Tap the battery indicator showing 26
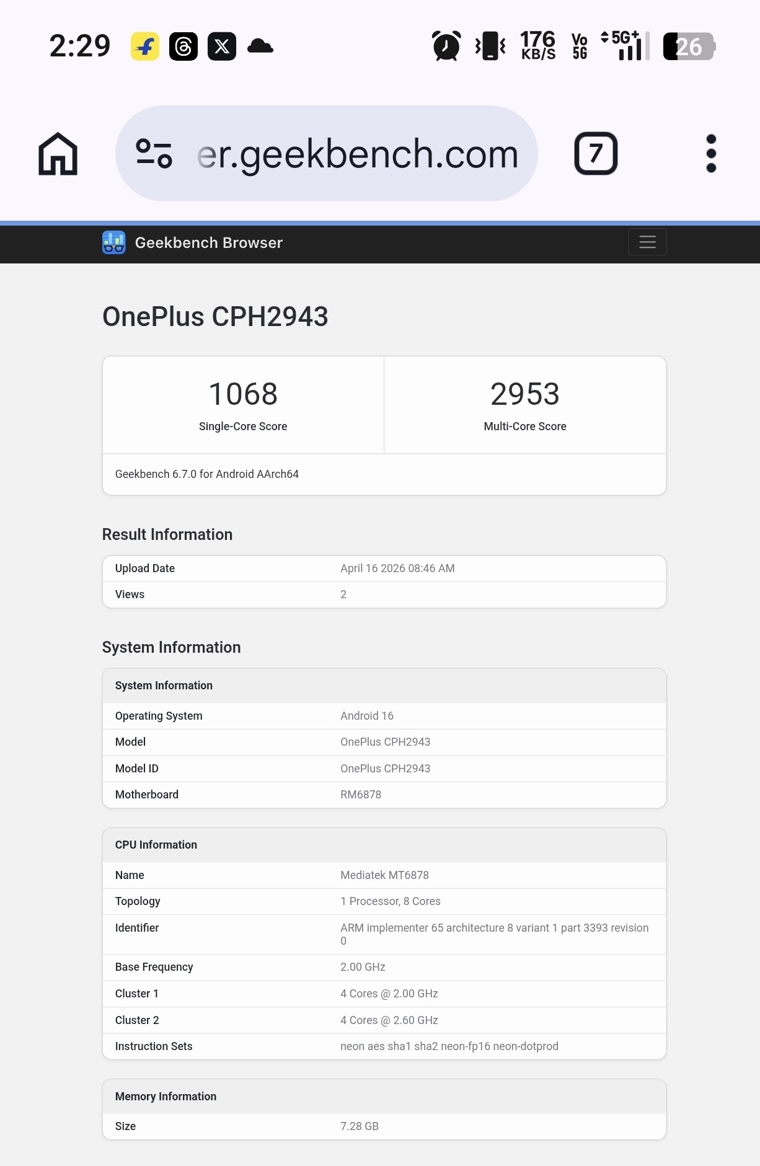 689,46
